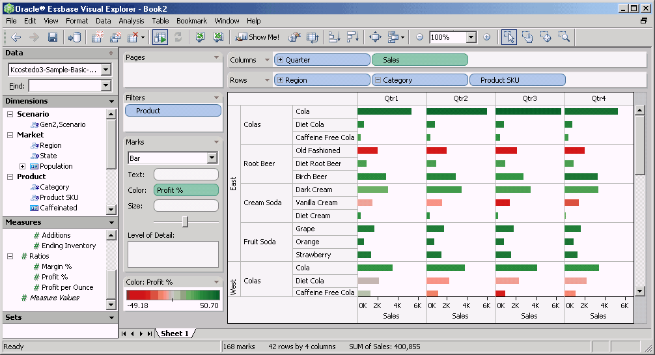Click the swap rows and columns icon
The image size is (655, 355).
(x=313, y=37)
